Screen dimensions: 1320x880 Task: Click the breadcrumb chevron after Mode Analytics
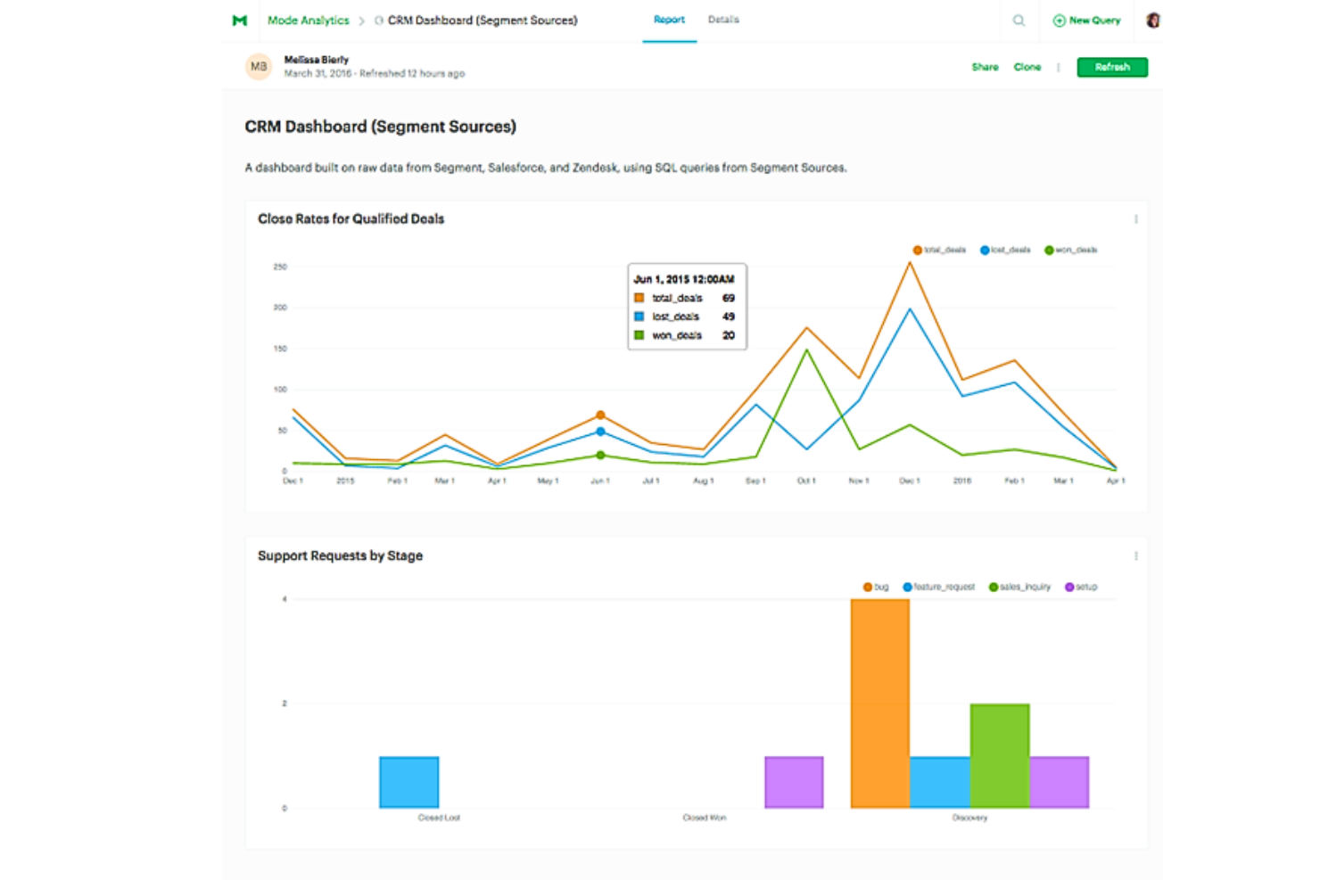(x=361, y=20)
